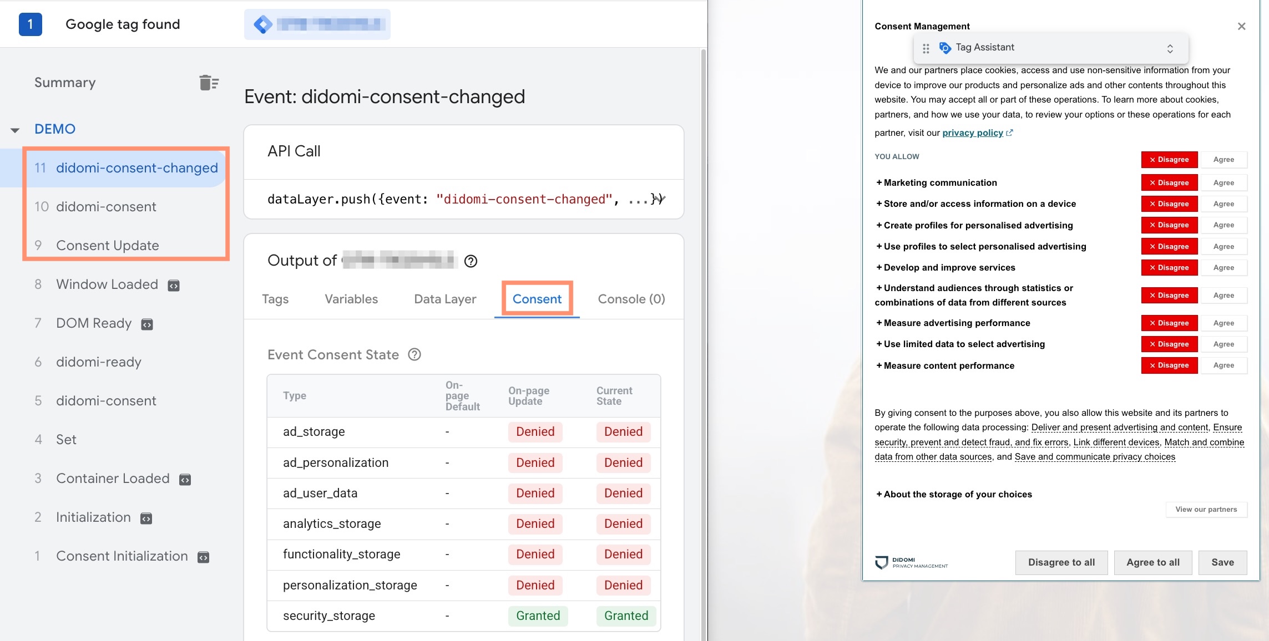Expand the Tag Assistant widget arrows
Viewport: 1269px width, 641px height.
tap(1170, 48)
